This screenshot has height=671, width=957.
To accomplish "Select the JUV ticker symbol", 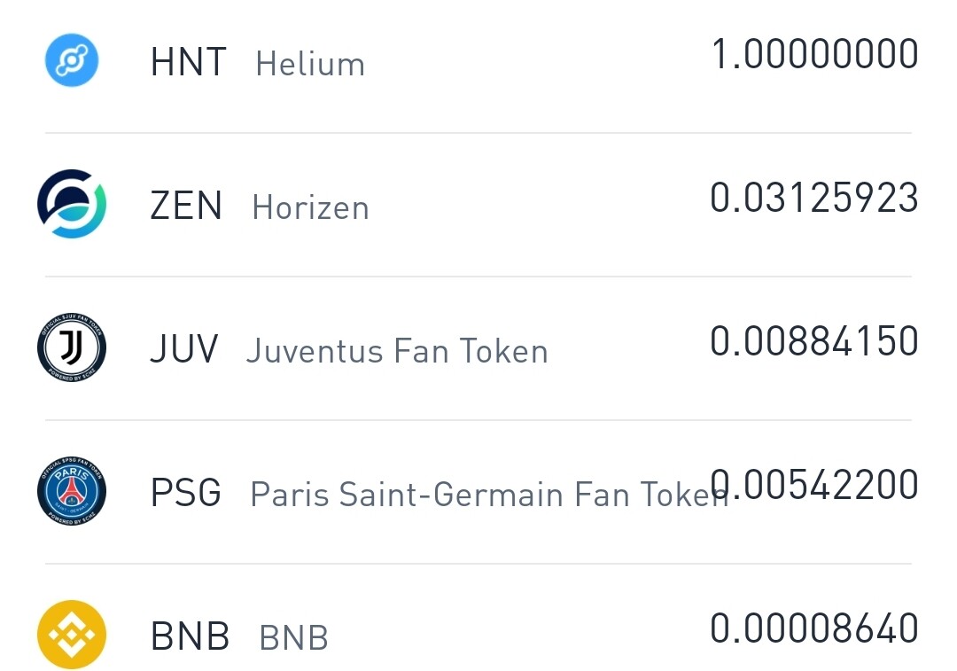I will click(x=184, y=348).
